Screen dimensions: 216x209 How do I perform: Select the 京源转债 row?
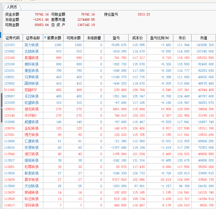click(x=31, y=147)
